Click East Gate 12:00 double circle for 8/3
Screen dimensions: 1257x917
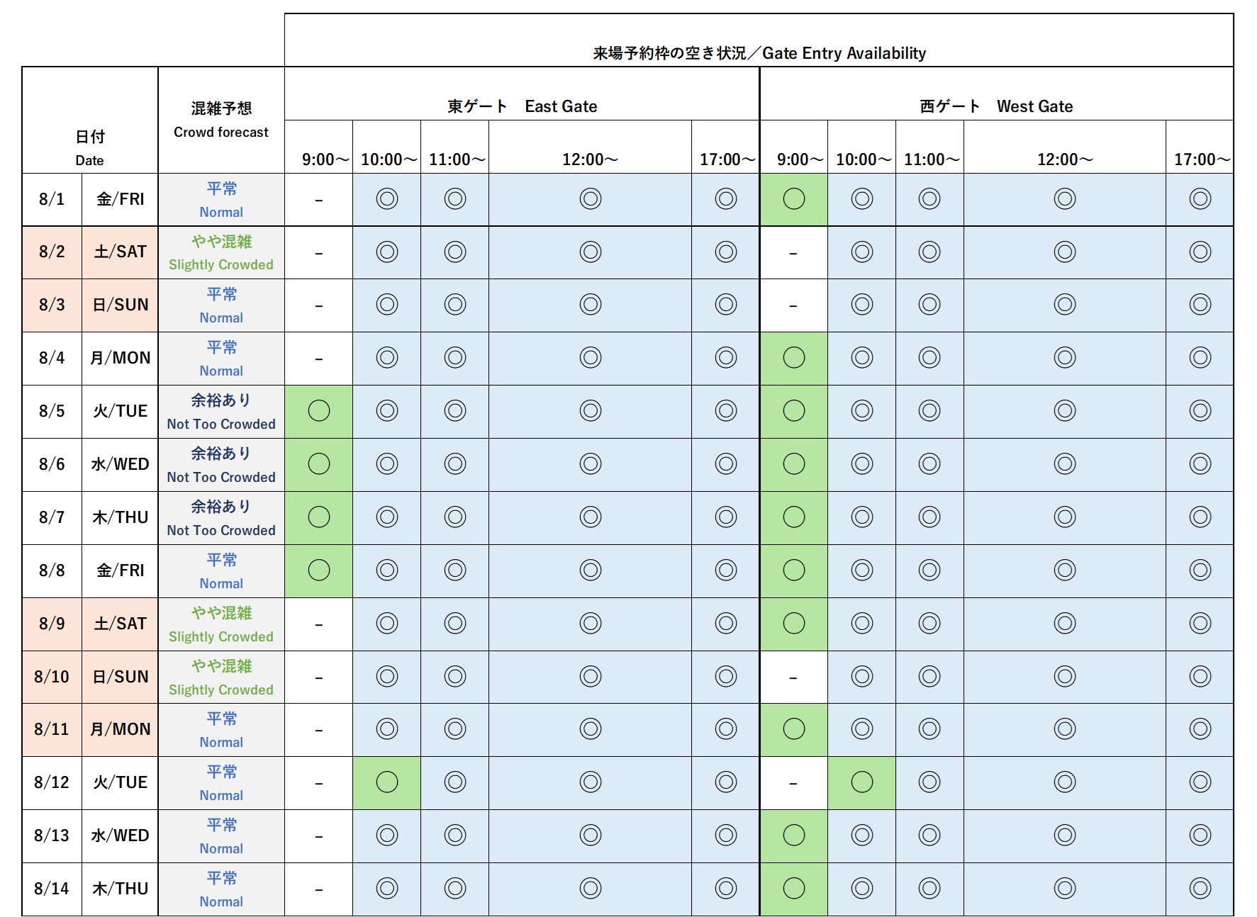pos(590,305)
